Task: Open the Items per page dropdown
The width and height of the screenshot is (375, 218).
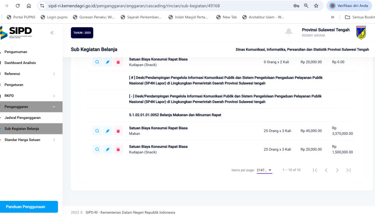Action: tap(264, 170)
